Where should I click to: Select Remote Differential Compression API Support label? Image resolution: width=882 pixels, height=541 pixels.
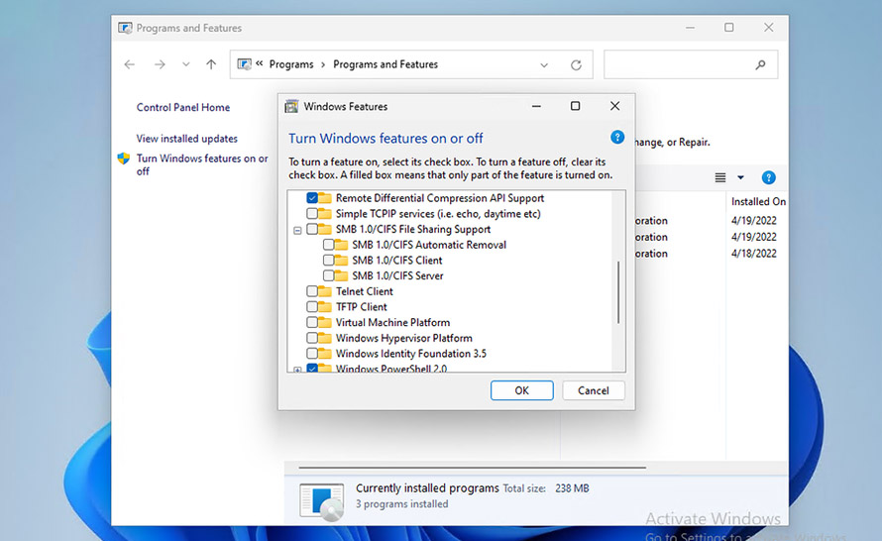click(x=440, y=198)
